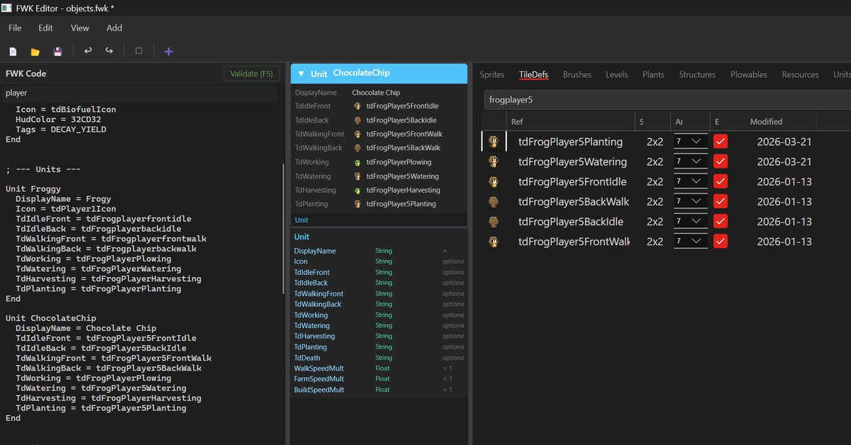Click the sprite icon beside TdPlanting value

[358, 204]
